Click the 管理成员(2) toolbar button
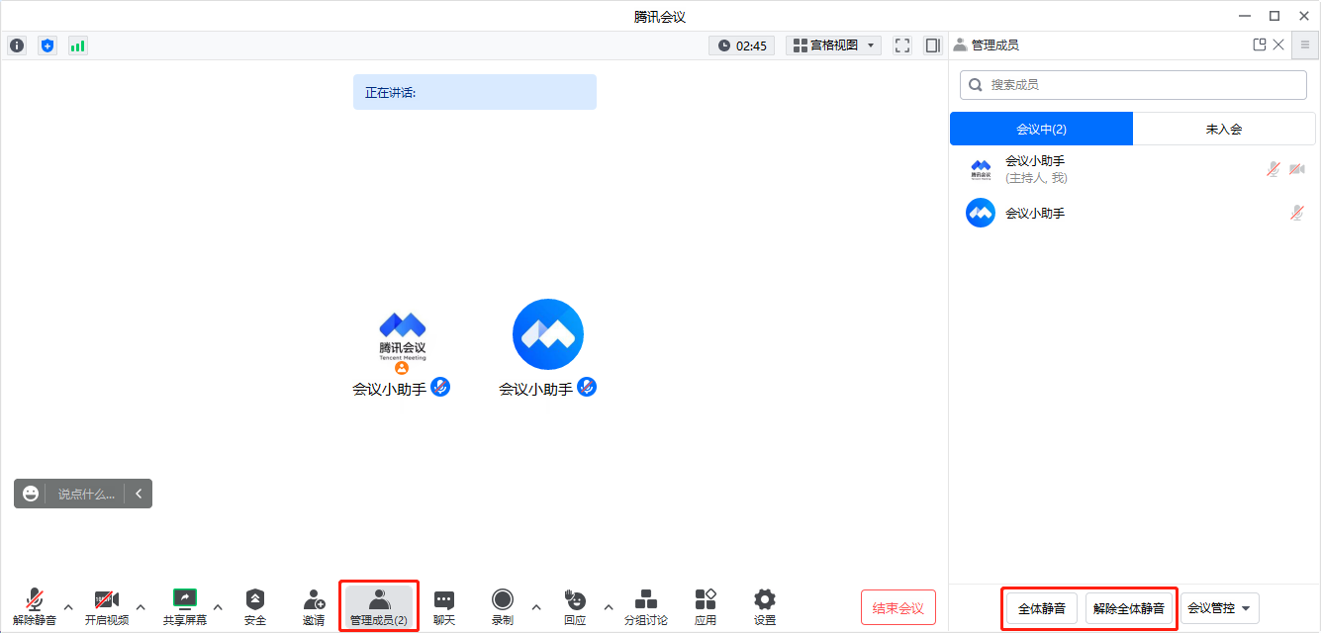The height and width of the screenshot is (633, 1321). [379, 606]
